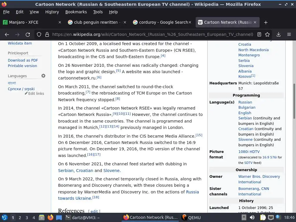296x222 pixels.
Task: Open the Boomerang sister channel link
Action: point(248,188)
